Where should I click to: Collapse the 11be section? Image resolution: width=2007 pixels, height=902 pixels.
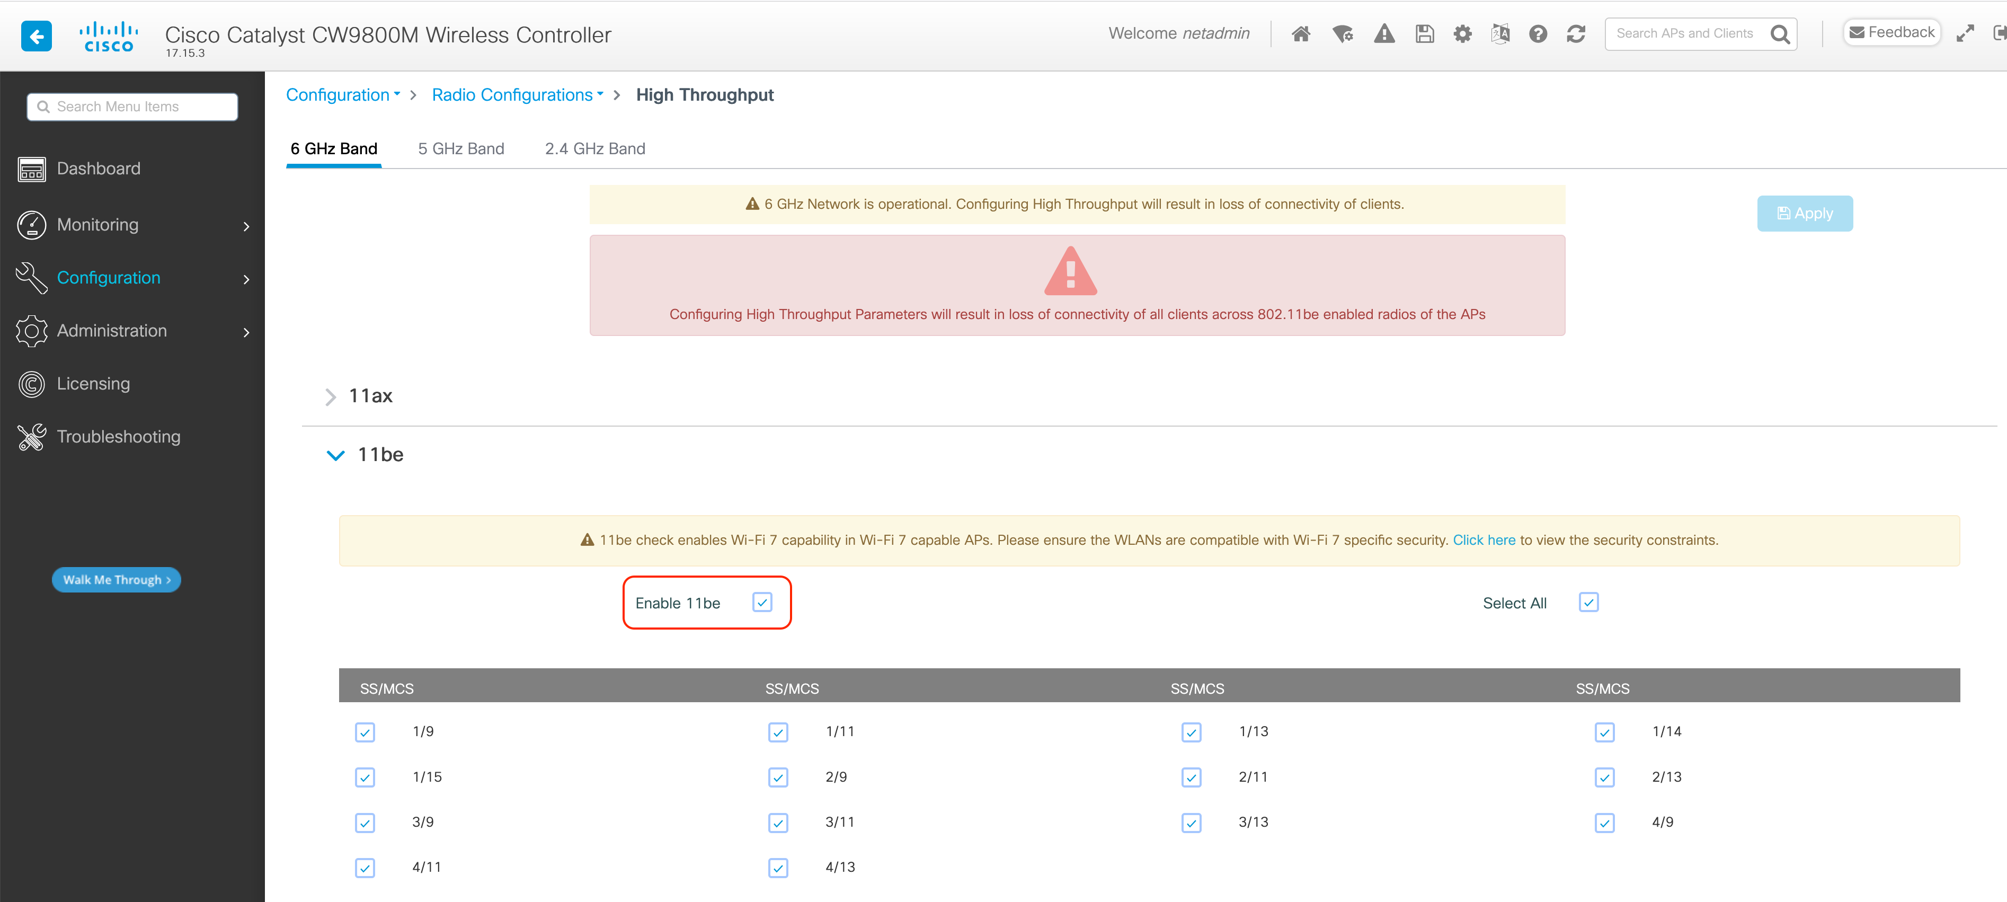click(335, 455)
